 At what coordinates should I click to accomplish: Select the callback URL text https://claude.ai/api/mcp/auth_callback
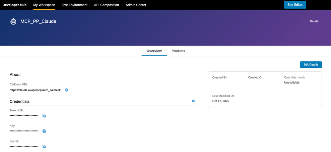coord(35,90)
